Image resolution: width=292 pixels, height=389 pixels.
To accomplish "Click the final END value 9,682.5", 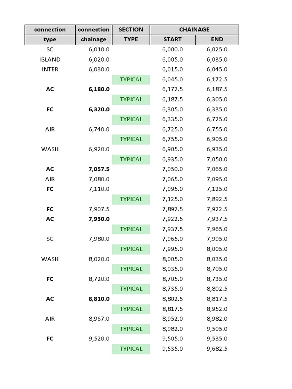I will point(217,349).
